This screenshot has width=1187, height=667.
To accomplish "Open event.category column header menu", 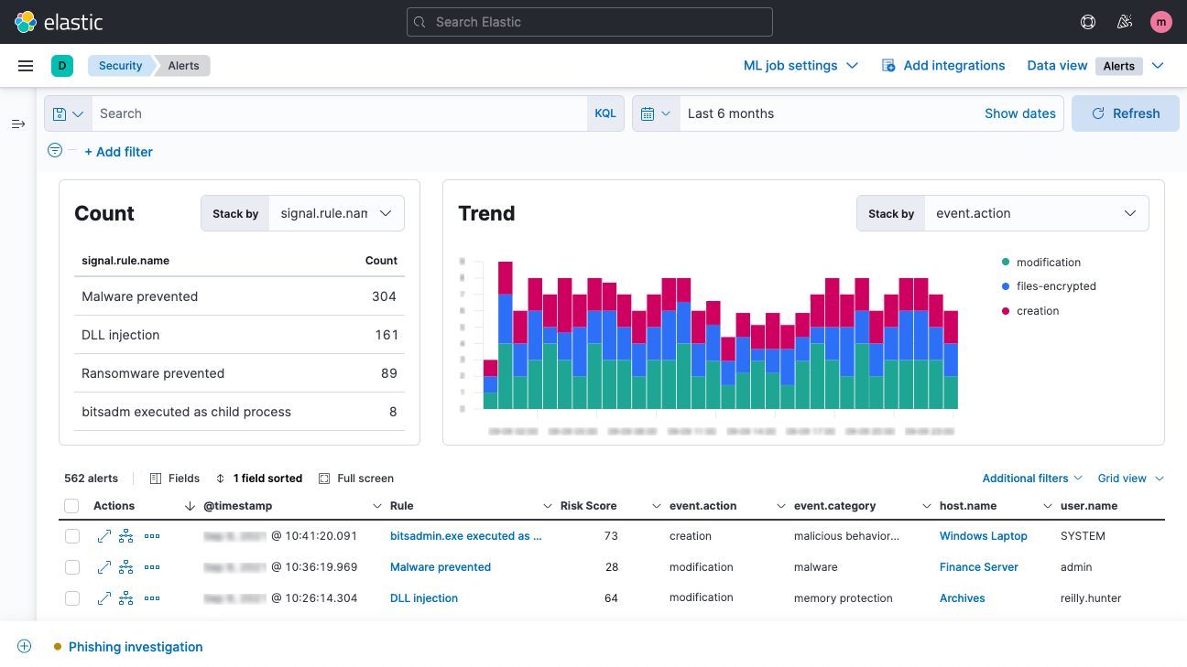I will click(925, 506).
